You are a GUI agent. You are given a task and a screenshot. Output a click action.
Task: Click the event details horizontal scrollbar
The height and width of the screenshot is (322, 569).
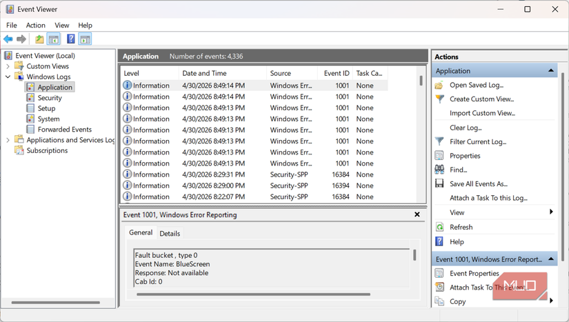[x=253, y=294]
